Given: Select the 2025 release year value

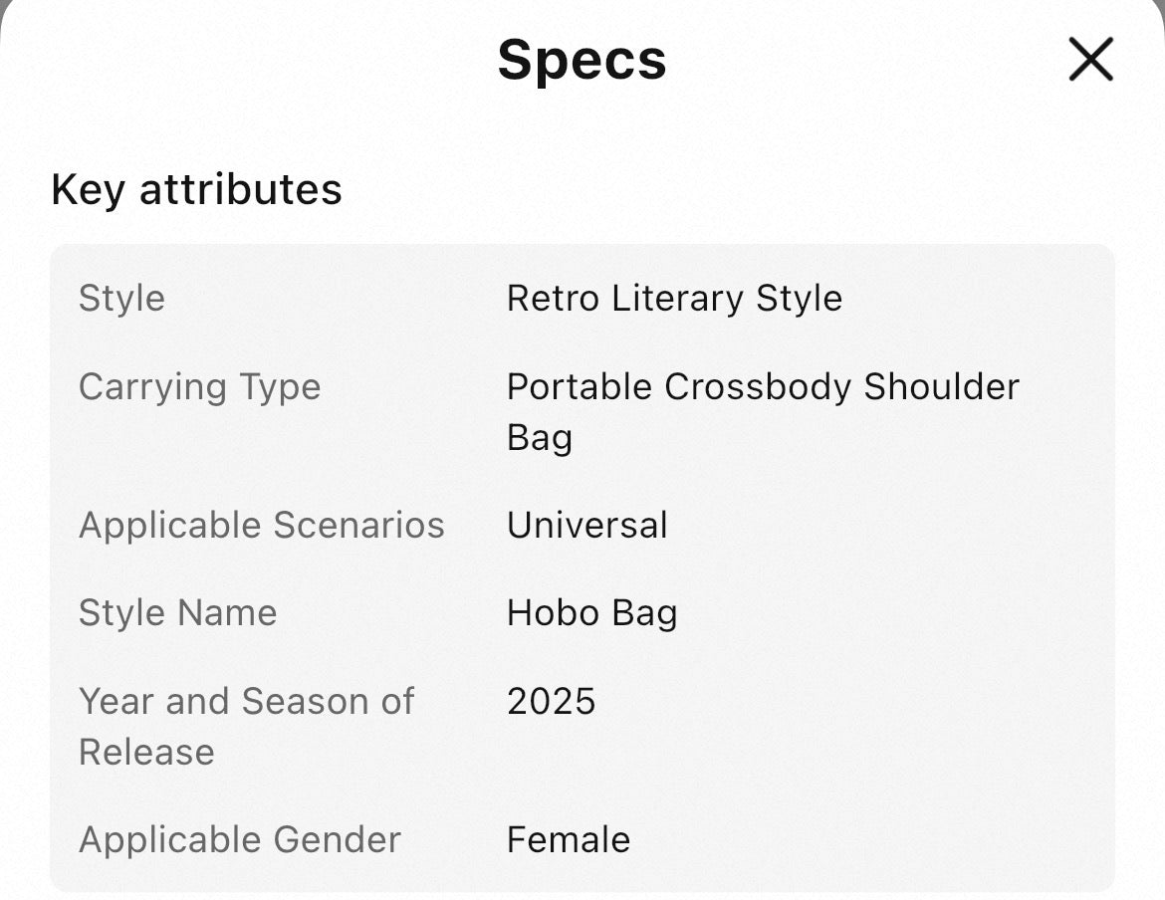Looking at the screenshot, I should tap(551, 701).
